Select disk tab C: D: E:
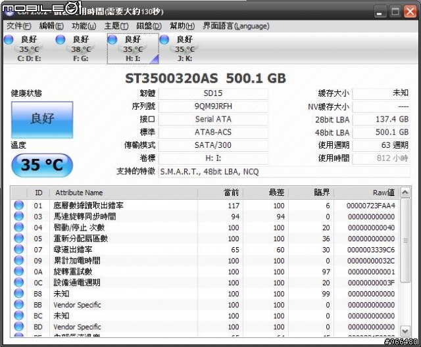 pyautogui.click(x=29, y=49)
